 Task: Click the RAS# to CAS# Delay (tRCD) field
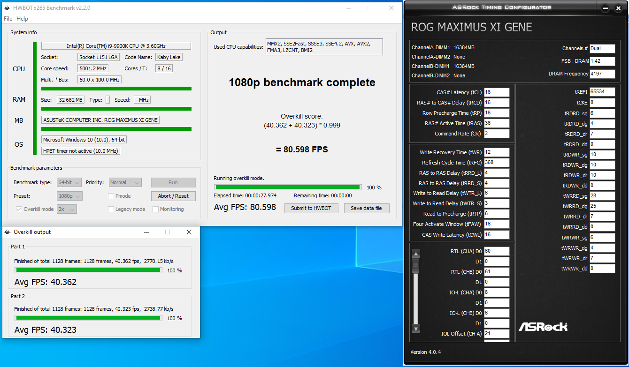tap(497, 103)
